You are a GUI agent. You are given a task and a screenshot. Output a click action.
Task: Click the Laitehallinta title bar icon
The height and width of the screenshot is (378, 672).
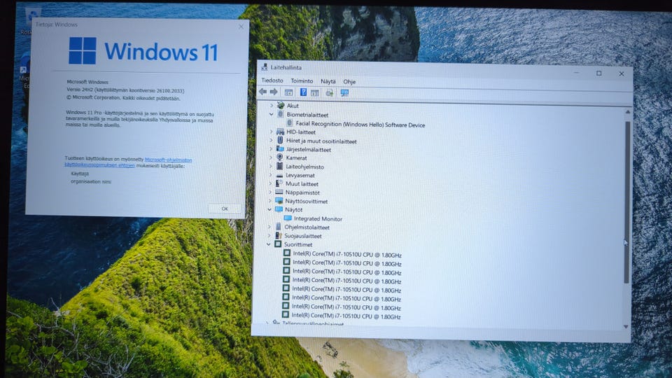(x=265, y=67)
